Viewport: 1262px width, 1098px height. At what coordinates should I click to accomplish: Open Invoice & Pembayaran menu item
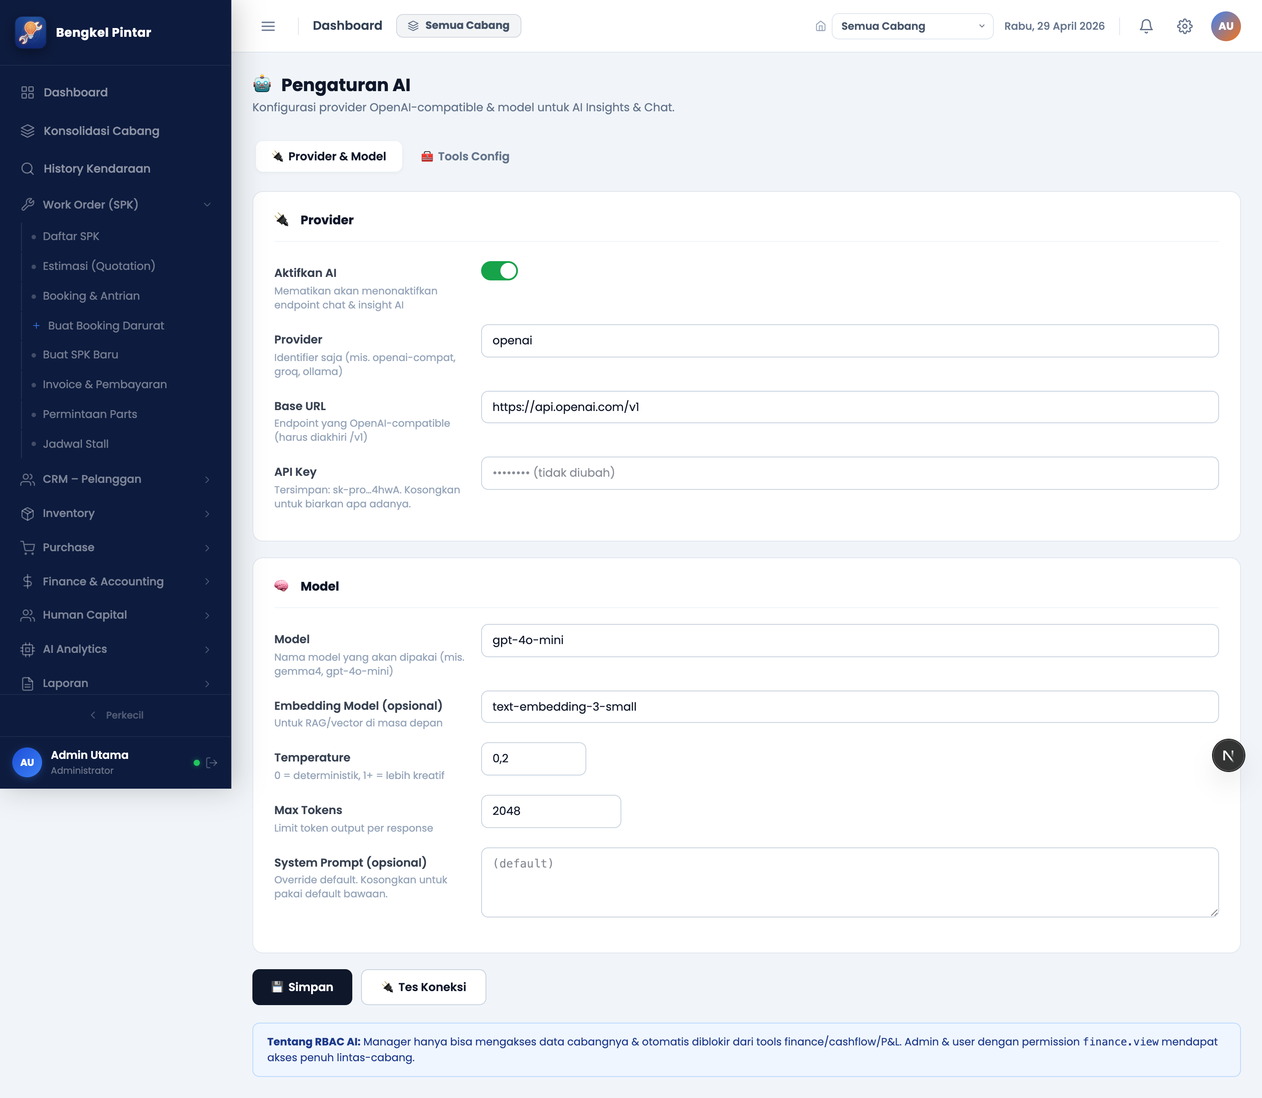(105, 385)
